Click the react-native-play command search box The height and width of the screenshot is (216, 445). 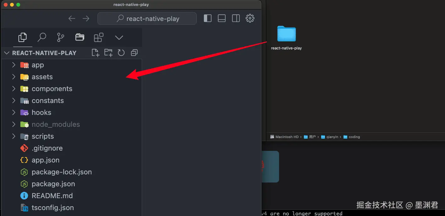147,18
